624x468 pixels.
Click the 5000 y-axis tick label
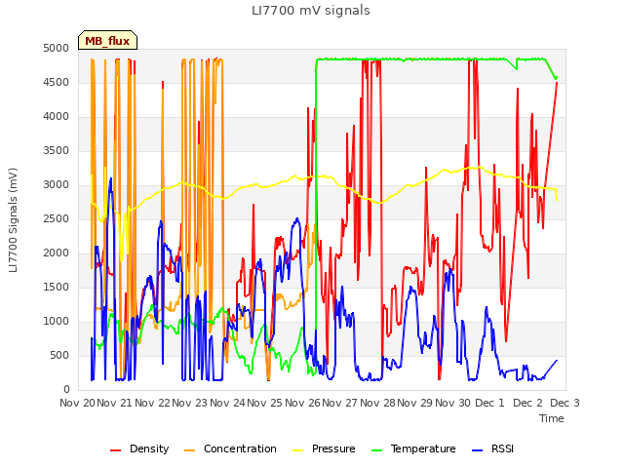click(x=57, y=48)
